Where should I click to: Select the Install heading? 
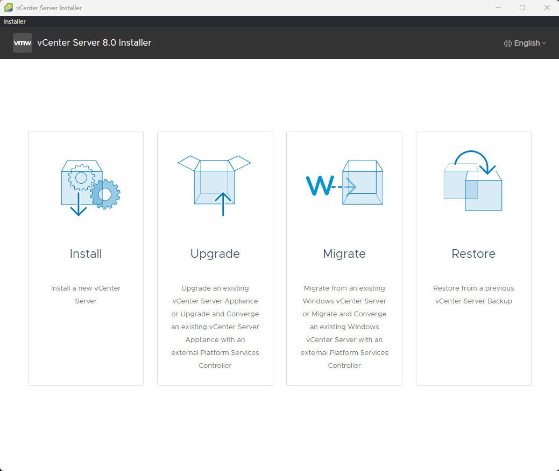86,253
